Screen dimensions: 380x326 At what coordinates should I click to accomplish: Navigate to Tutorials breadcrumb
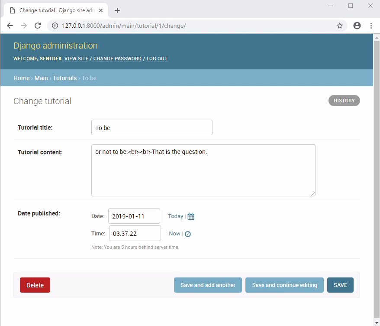(64, 78)
